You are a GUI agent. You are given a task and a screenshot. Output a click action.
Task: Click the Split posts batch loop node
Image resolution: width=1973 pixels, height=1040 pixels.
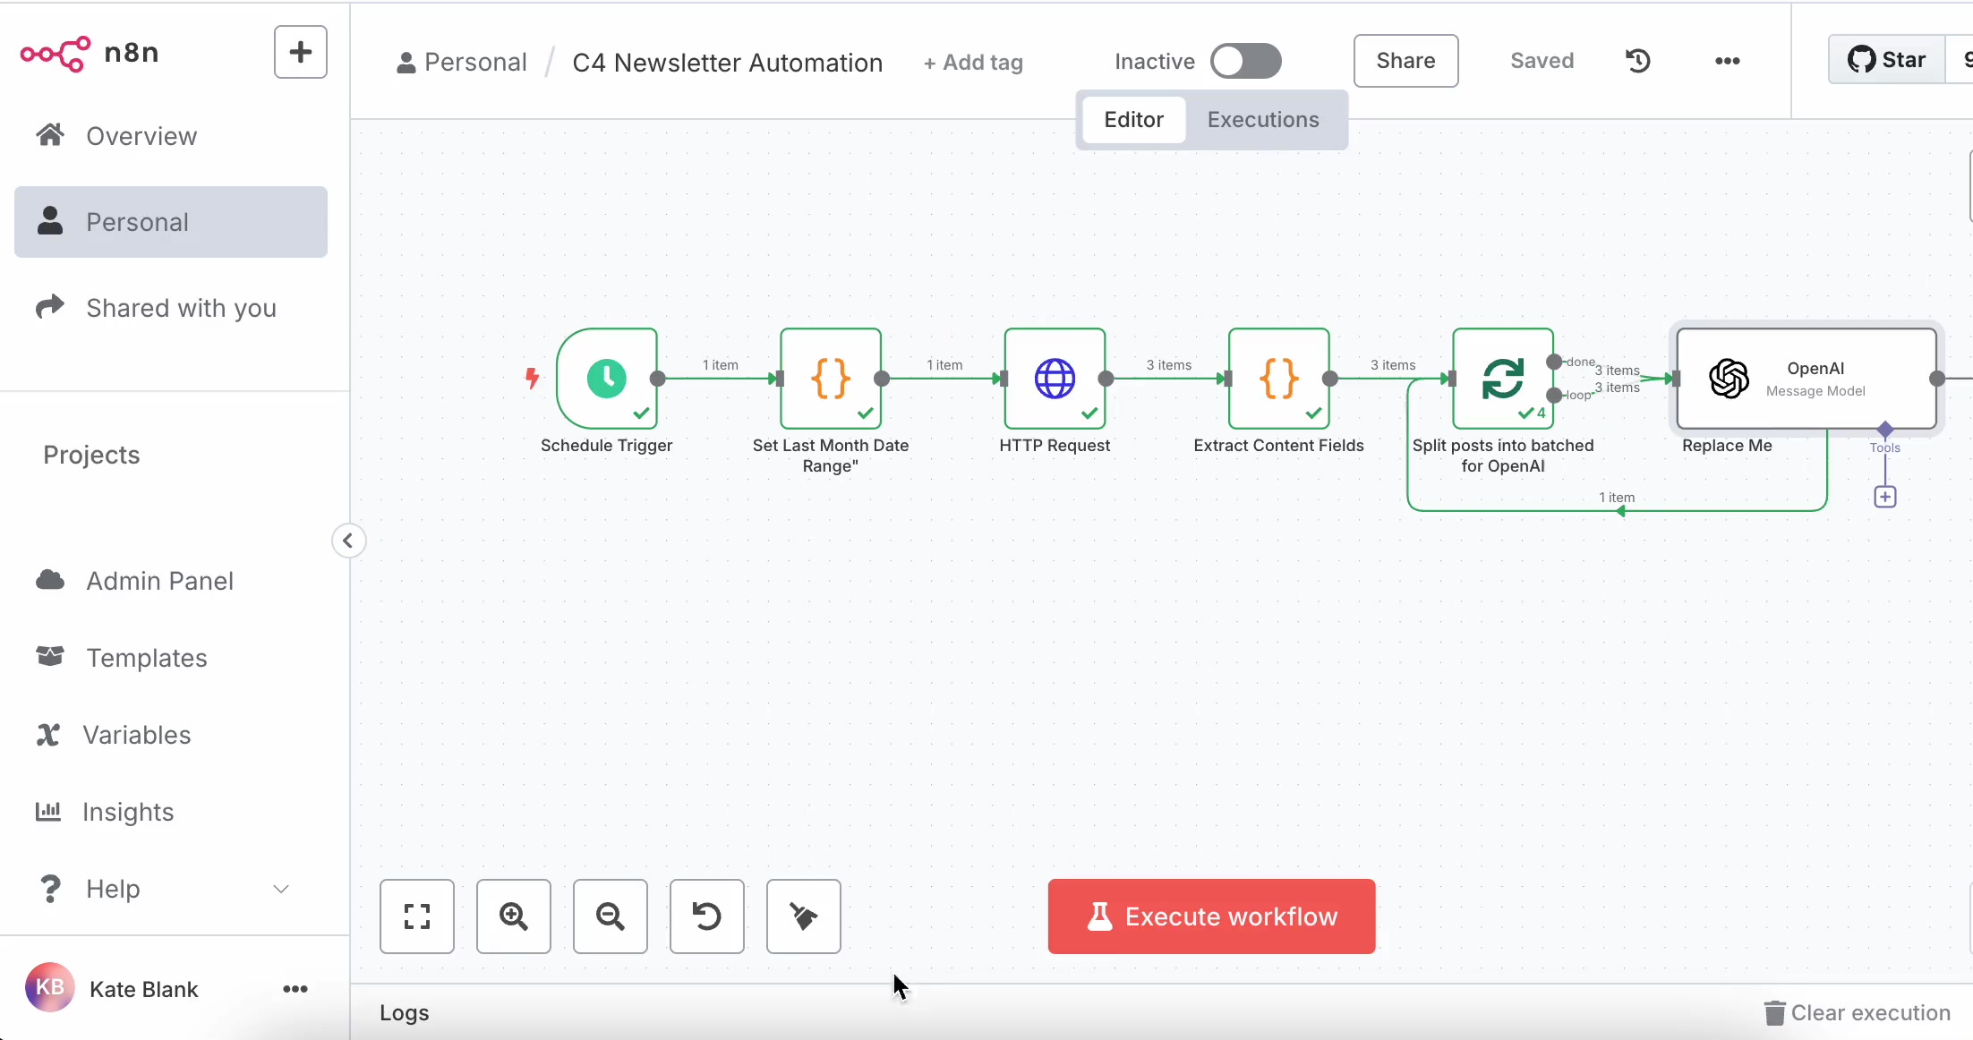point(1502,379)
